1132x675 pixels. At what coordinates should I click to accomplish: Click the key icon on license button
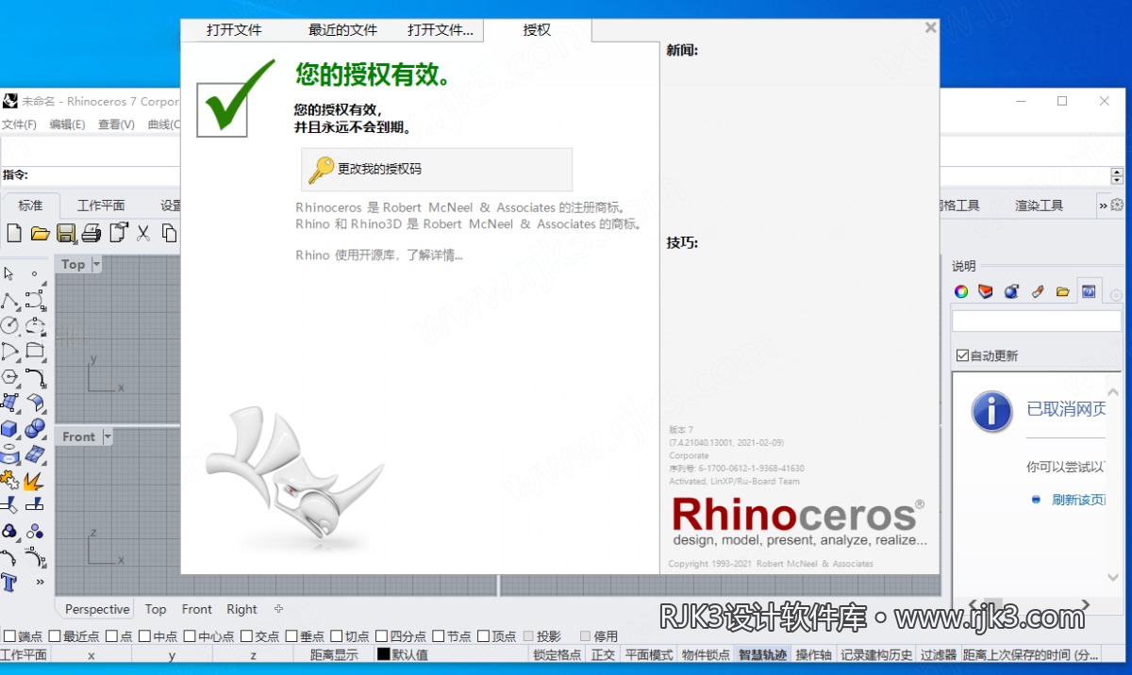[x=321, y=170]
